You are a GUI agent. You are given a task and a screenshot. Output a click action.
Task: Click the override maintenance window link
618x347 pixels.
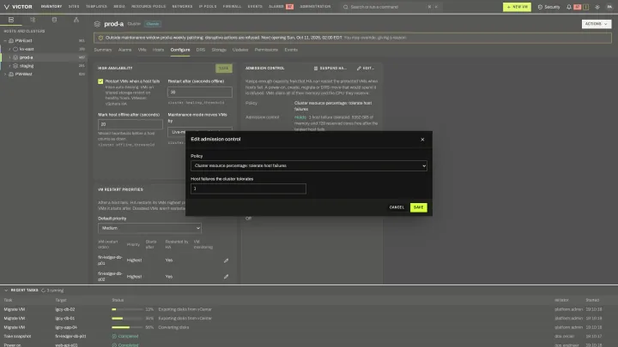[375, 38]
